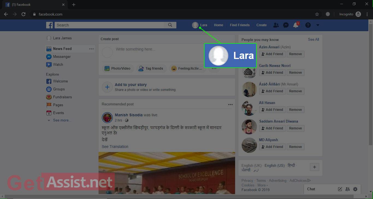Open the Friend Requests icon
This screenshot has width=373, height=199.
pyautogui.click(x=276, y=25)
